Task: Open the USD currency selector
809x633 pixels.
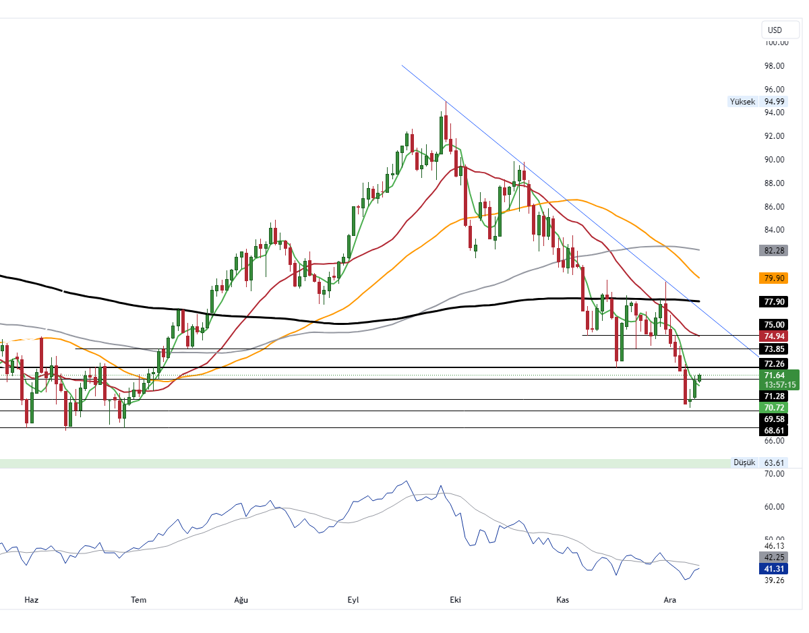Action: (x=775, y=30)
